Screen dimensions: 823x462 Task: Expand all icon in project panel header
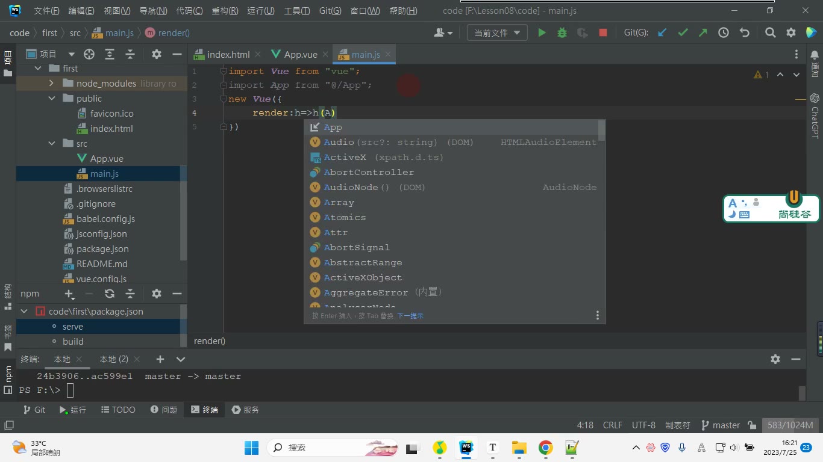110,54
